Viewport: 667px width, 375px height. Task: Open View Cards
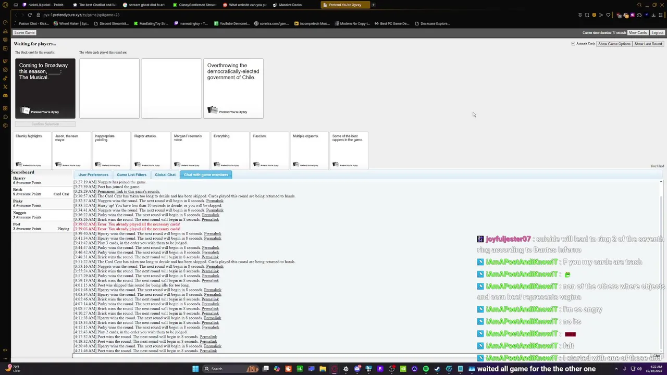point(638,33)
